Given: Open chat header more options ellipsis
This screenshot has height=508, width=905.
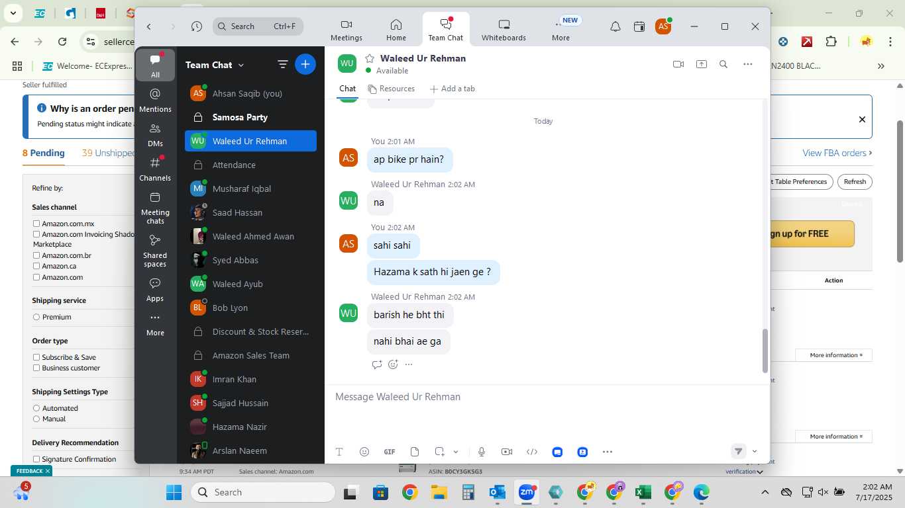Looking at the screenshot, I should [x=748, y=64].
